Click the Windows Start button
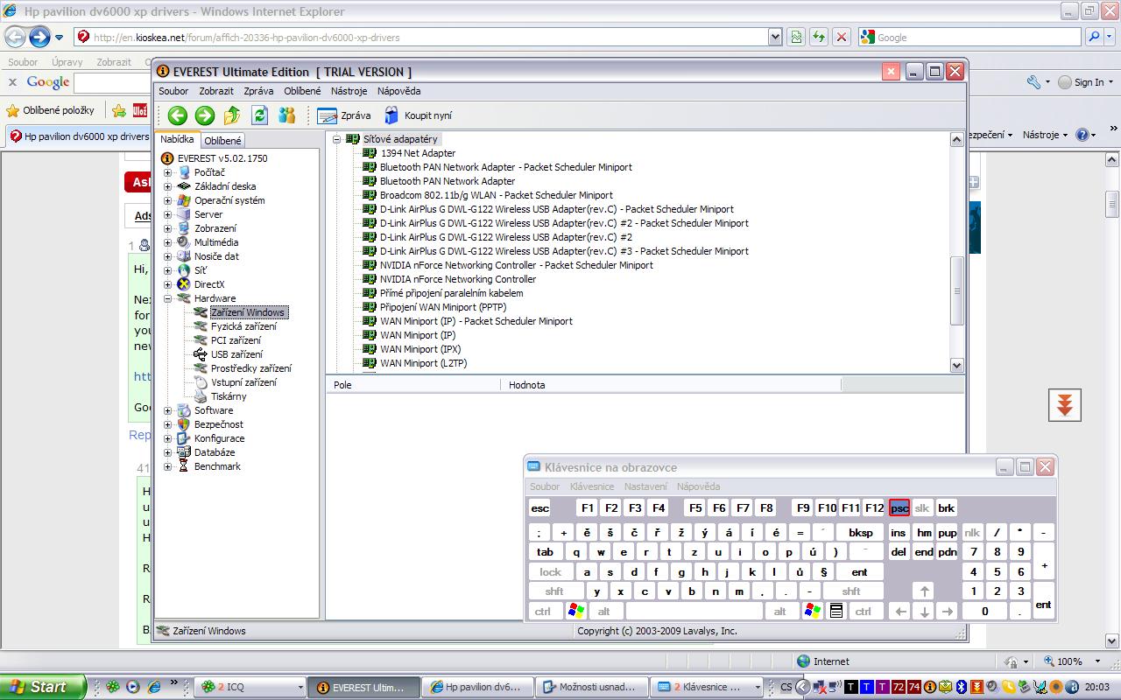Screen dimensions: 1121x700 (42, 687)
